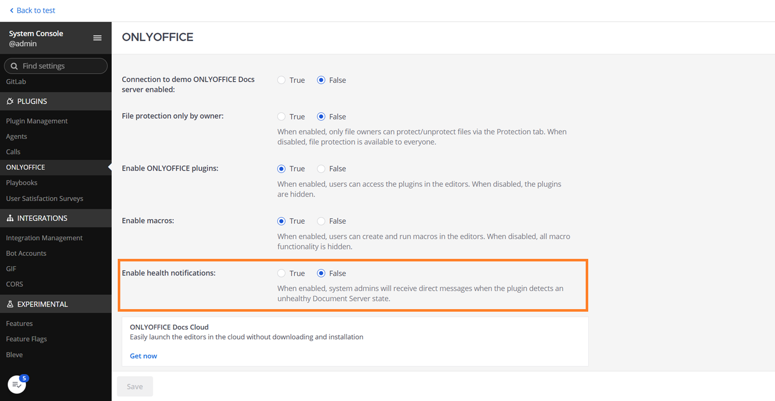The height and width of the screenshot is (401, 775).
Task: Open Bleve settings page
Action: 14,355
